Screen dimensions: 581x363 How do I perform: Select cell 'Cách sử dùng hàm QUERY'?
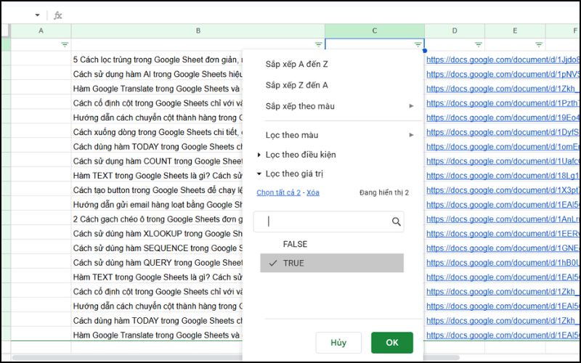tap(157, 263)
